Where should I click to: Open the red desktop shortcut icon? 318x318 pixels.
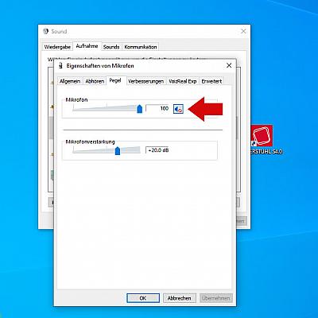262,136
